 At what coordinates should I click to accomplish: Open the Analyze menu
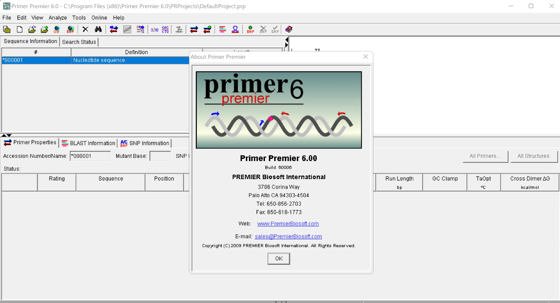(58, 18)
